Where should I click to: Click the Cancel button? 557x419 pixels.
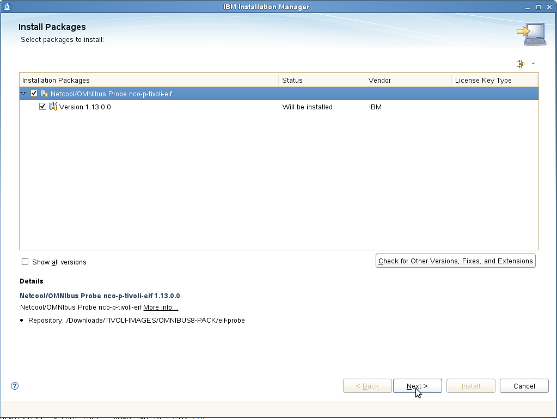click(x=524, y=386)
